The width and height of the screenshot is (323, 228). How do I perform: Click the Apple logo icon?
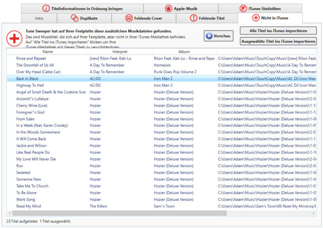tap(168, 8)
